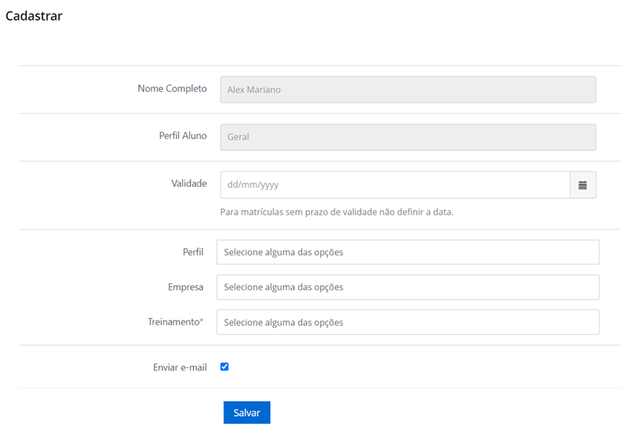Click the Nome Completo field with Alex Mariano
621x427 pixels.
tap(407, 90)
